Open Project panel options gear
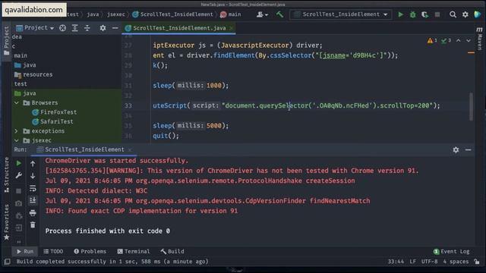 [103, 28]
